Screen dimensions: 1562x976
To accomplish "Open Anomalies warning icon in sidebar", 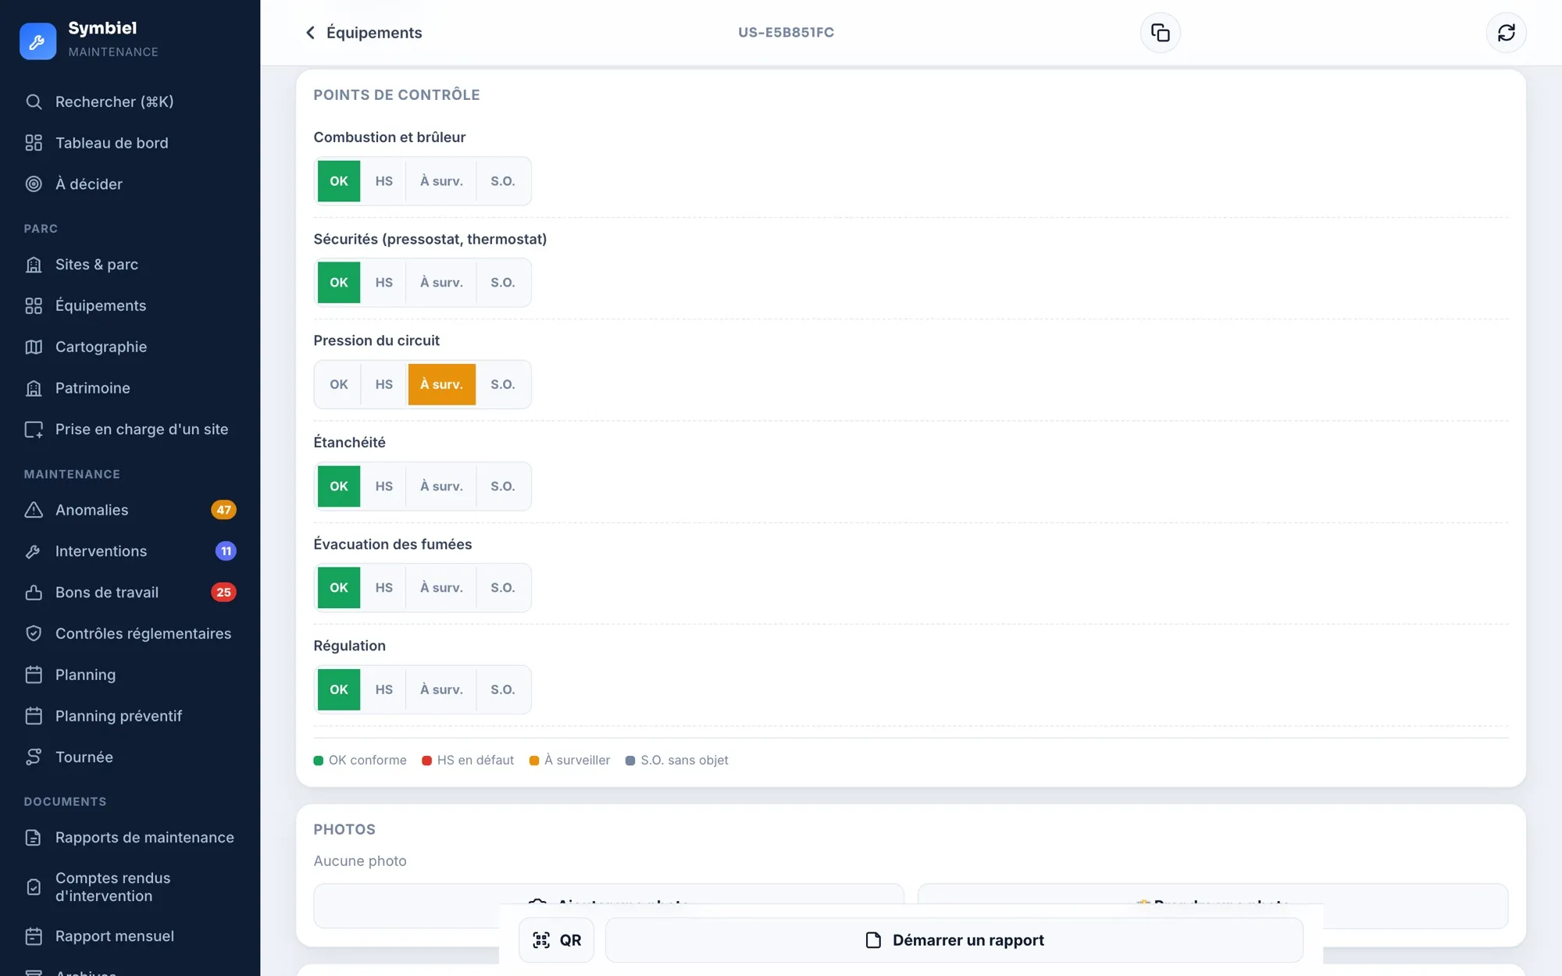I will pos(34,510).
